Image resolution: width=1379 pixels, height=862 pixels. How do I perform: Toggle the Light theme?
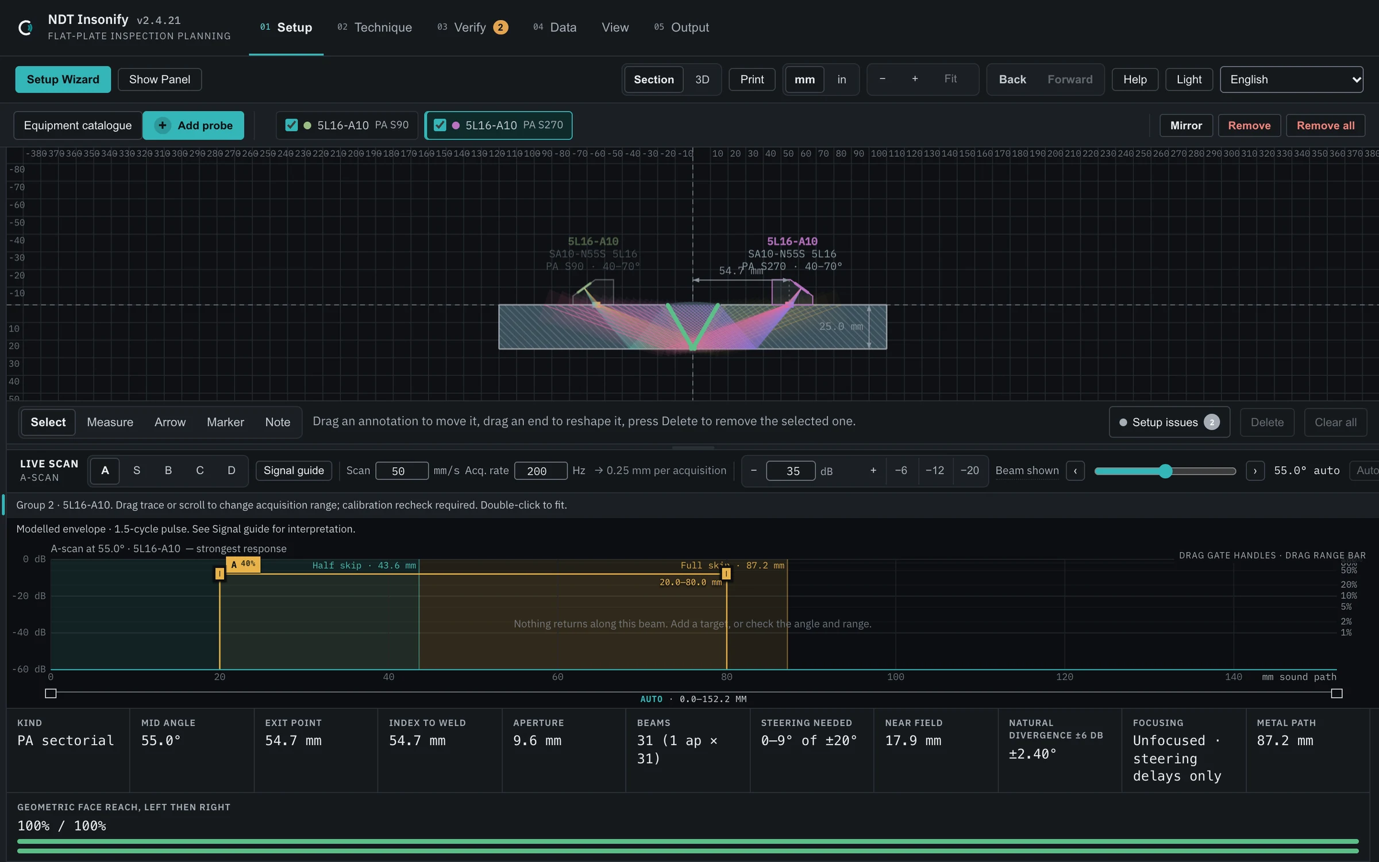pos(1189,79)
